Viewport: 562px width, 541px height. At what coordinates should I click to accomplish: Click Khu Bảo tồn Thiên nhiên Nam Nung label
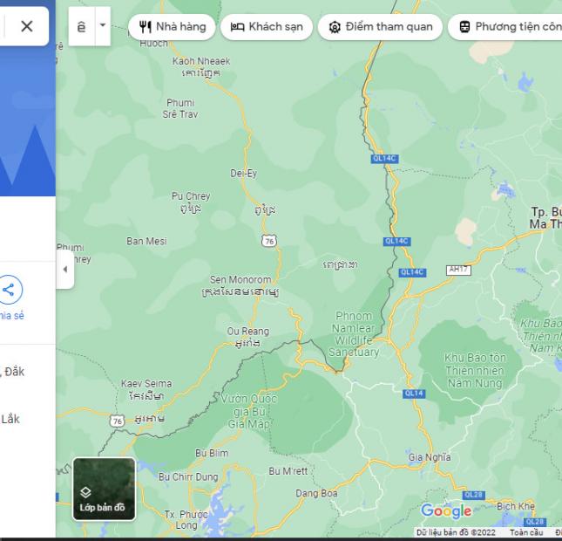point(475,371)
